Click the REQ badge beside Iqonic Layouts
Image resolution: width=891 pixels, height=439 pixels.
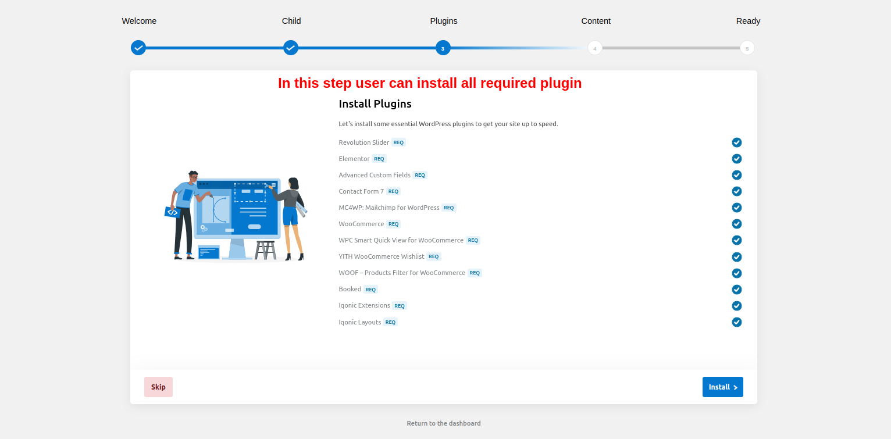coord(390,322)
